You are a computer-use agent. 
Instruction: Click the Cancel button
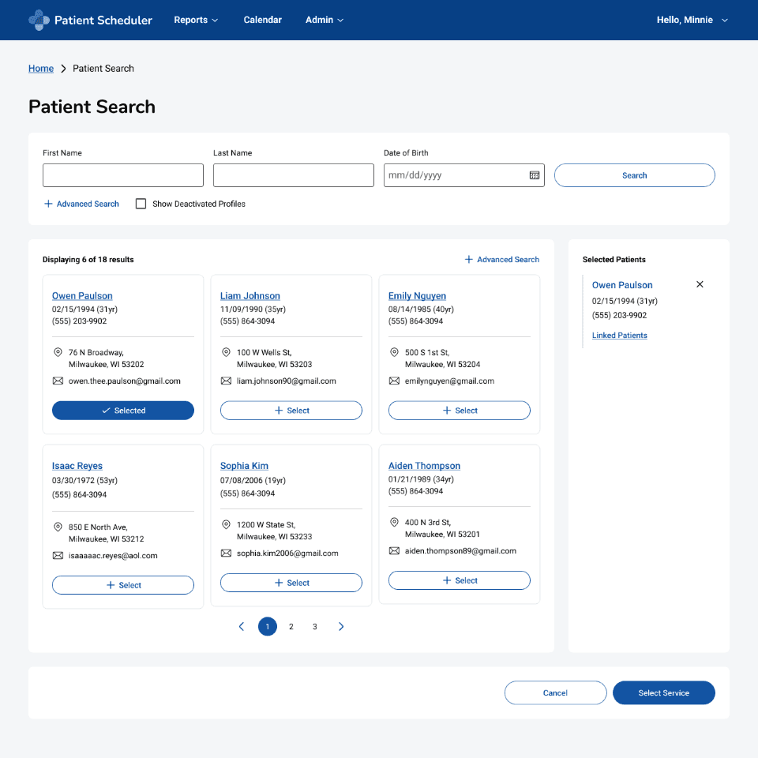(555, 692)
